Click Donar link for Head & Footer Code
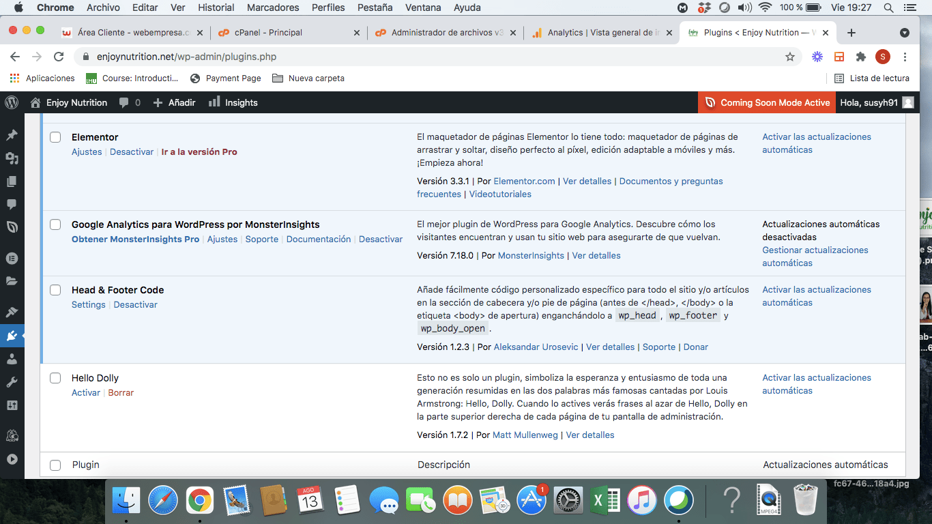 coord(696,347)
